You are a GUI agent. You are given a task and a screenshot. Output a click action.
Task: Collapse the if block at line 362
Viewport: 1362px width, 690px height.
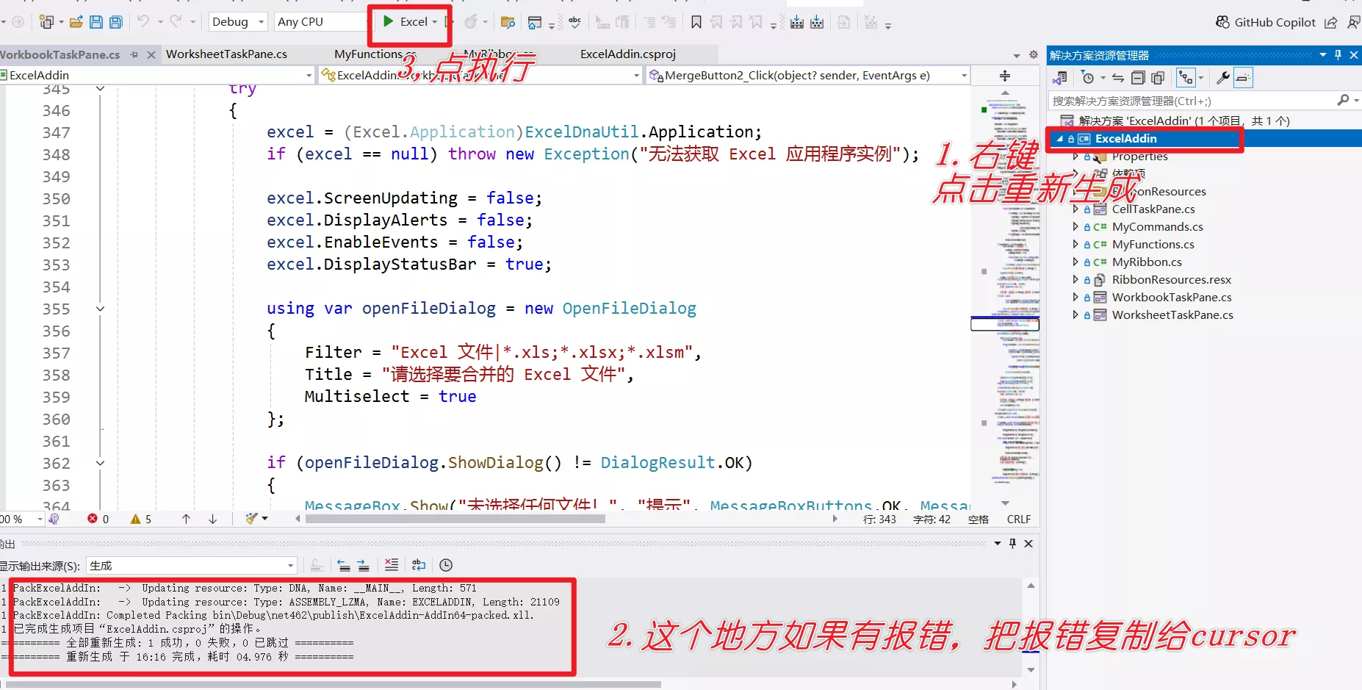coord(101,463)
